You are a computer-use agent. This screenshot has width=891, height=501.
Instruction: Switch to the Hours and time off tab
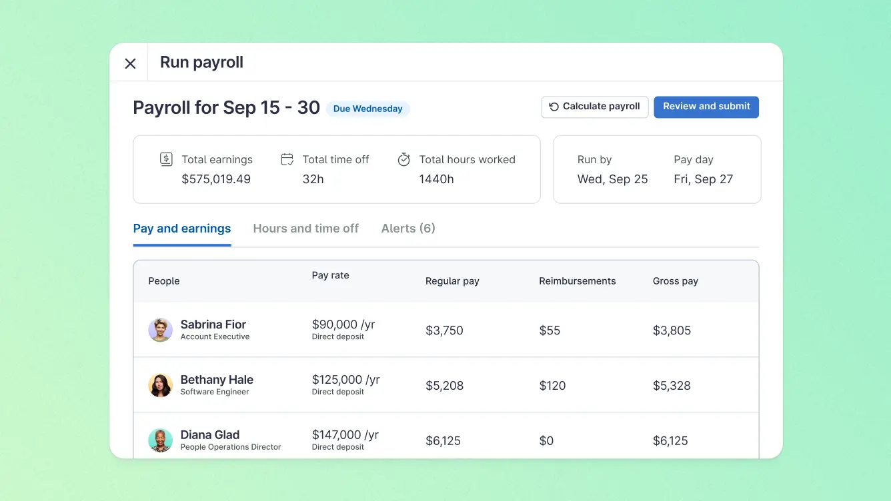click(305, 229)
